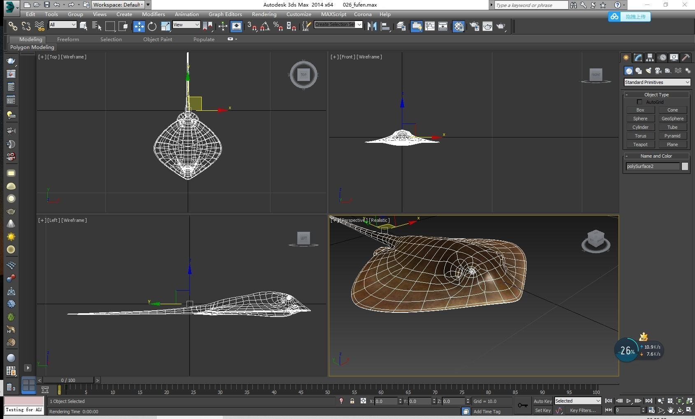Click the Teapot primitive button

[x=640, y=144]
